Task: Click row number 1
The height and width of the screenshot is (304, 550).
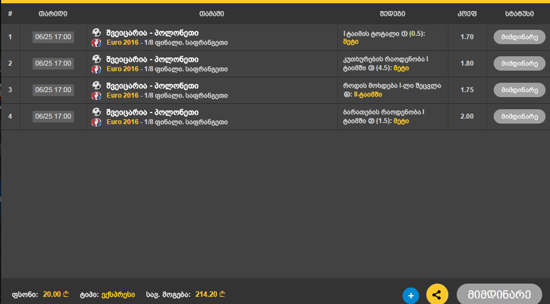Action: click(10, 37)
